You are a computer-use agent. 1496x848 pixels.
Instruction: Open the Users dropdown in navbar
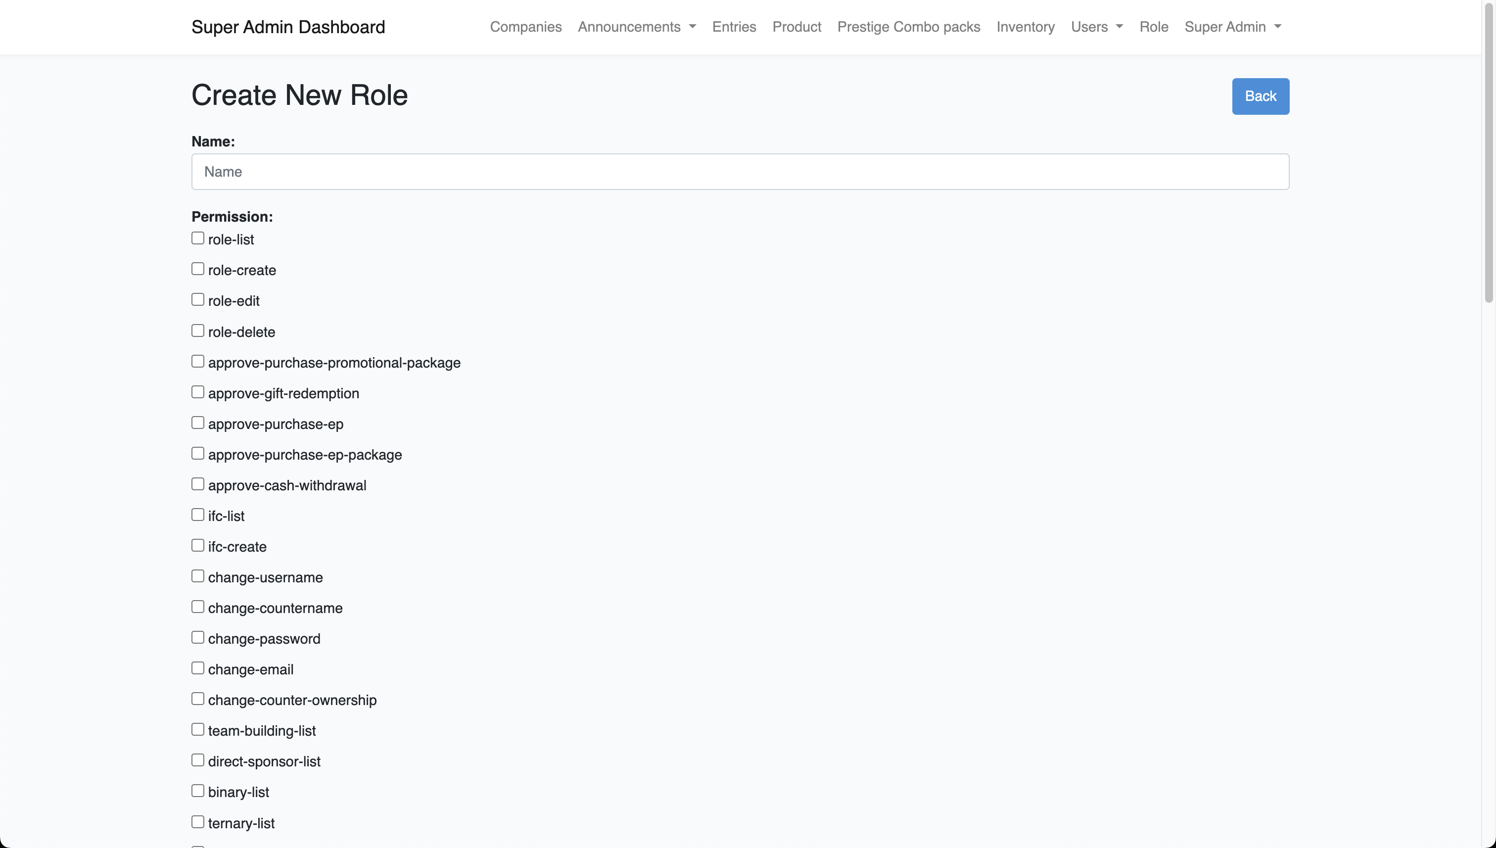click(x=1097, y=27)
